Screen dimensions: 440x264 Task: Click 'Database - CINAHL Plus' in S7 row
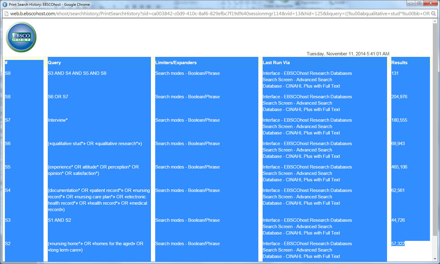[x=301, y=133]
